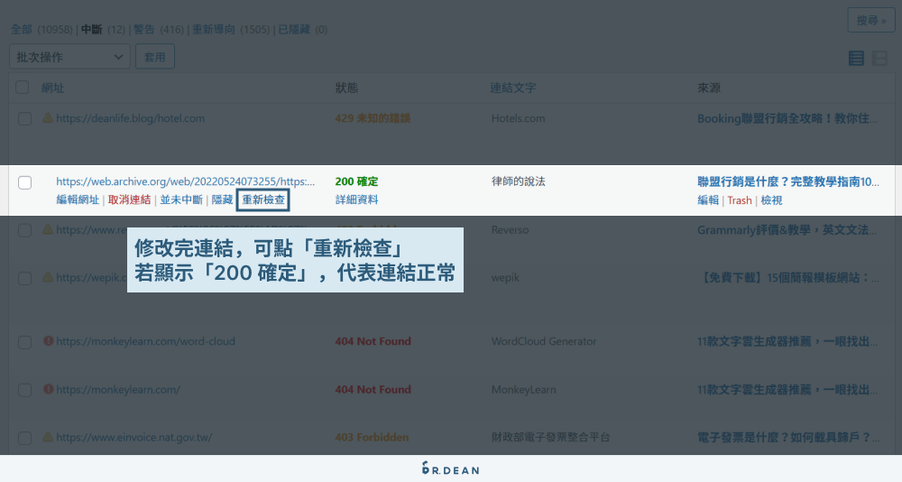The height and width of the screenshot is (482, 902).
Task: Sort by 網址 column header
Action: tap(53, 88)
